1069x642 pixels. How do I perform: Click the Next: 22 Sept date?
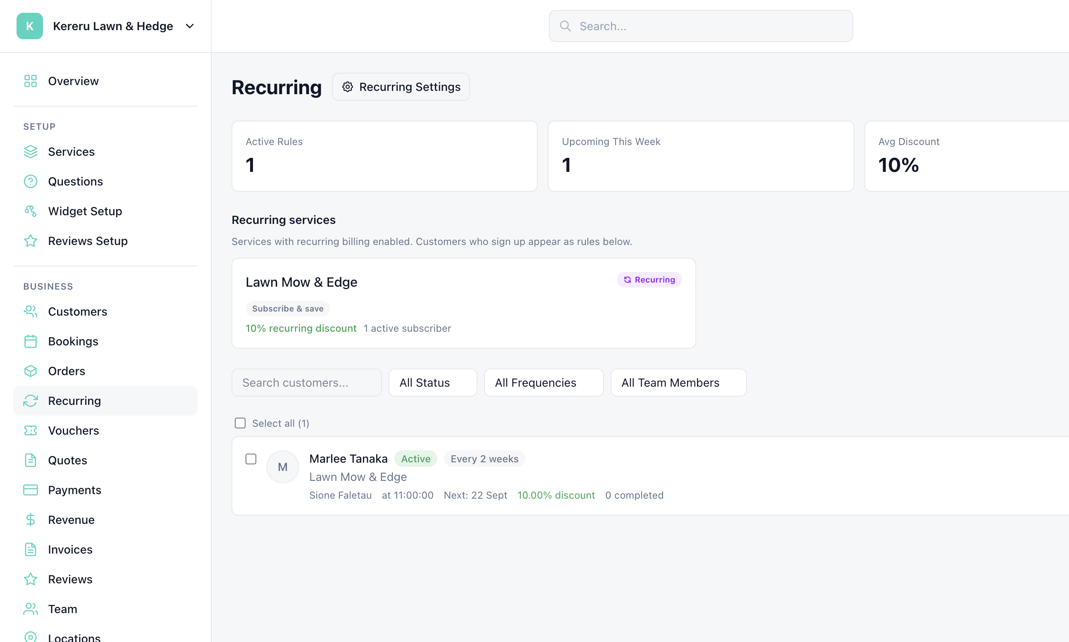pos(475,495)
